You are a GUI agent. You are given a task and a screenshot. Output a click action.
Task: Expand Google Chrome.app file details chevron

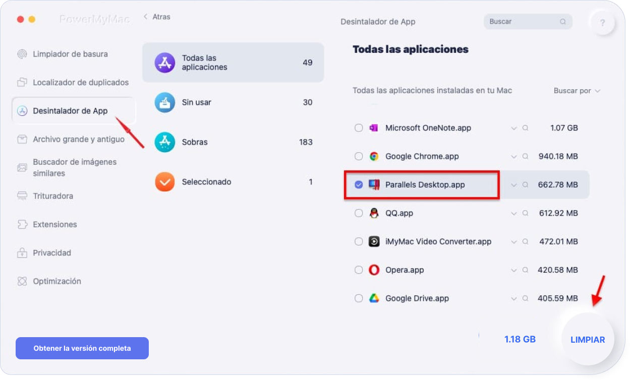point(513,157)
